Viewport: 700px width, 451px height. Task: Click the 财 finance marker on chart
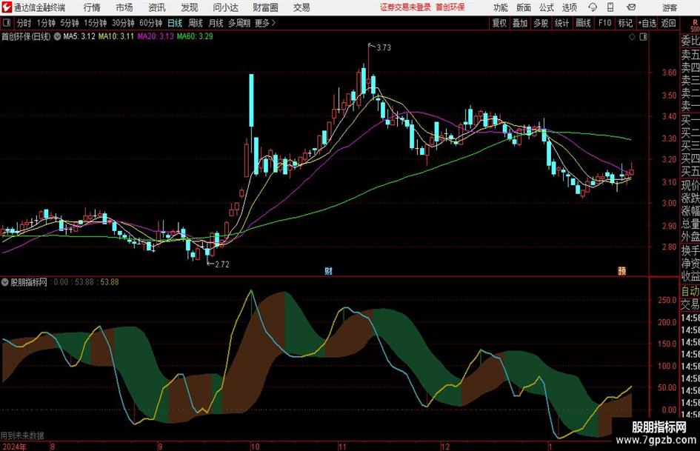[329, 271]
